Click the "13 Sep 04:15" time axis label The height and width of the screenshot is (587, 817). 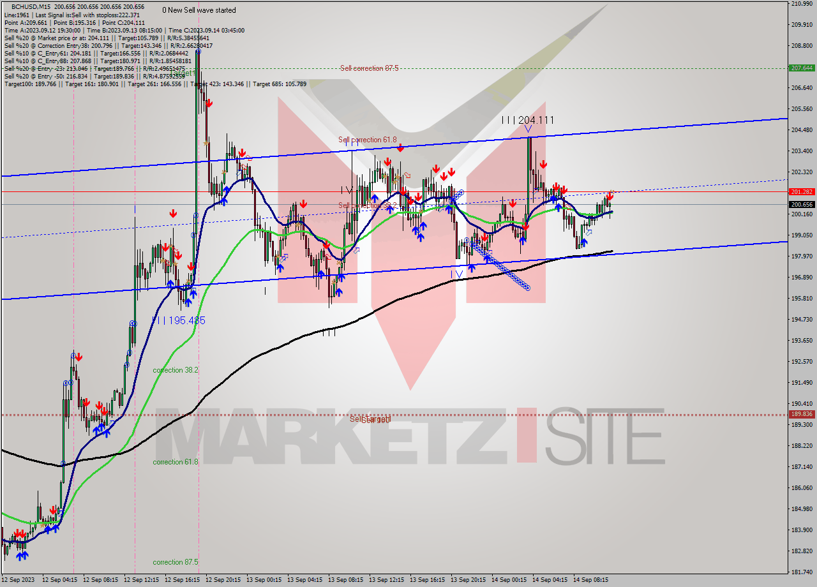pos(304,580)
